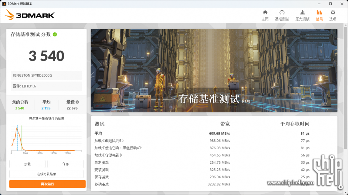Click the 测试 column header

click(100, 124)
